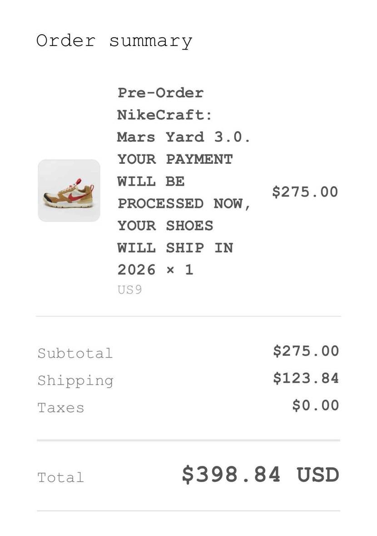Viewport: 377px width, 536px height.
Task: Click the Mars Yard shoe product thumbnail
Action: tap(69, 190)
